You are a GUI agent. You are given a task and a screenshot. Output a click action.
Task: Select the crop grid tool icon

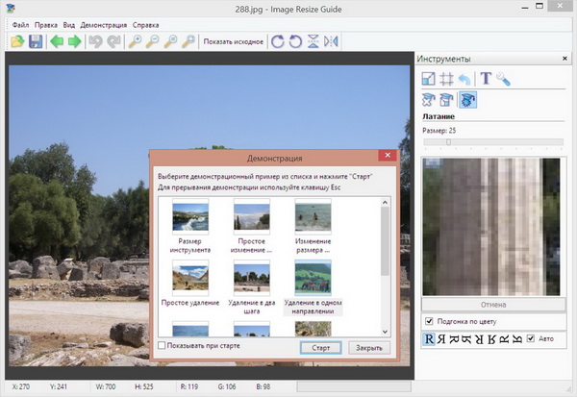click(x=447, y=79)
